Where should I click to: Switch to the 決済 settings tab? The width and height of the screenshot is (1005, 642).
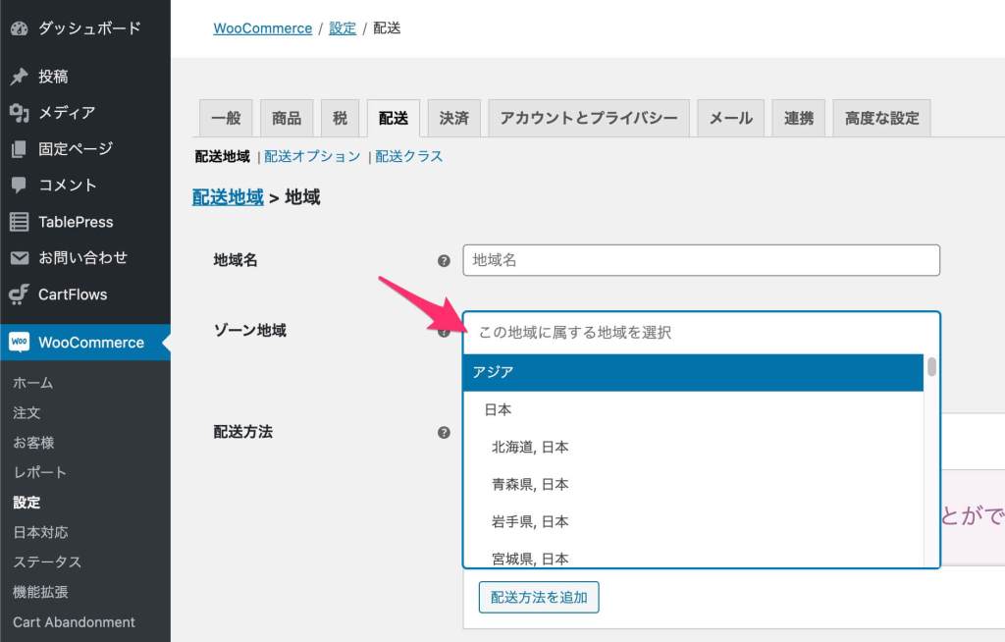(x=453, y=118)
